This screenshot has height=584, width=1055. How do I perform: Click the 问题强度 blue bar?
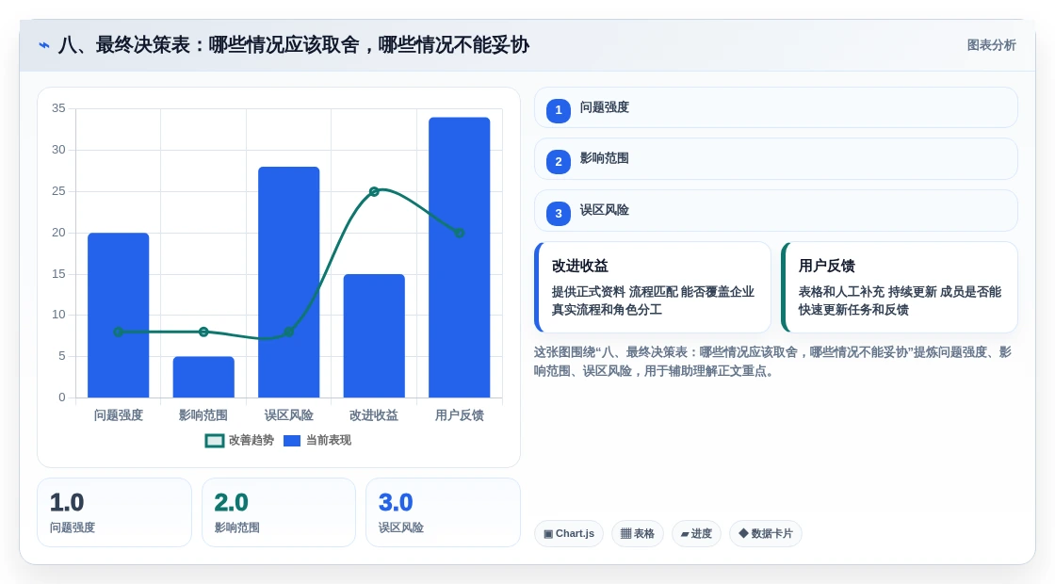(x=119, y=315)
